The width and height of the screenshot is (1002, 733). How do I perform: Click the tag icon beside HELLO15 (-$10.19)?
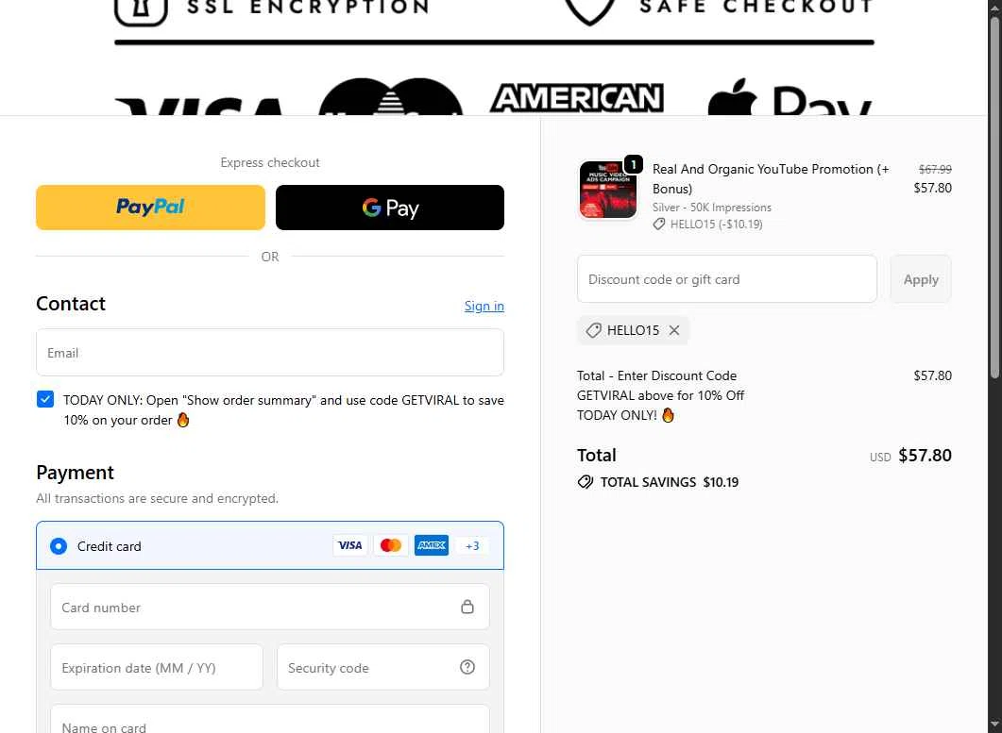tap(659, 225)
